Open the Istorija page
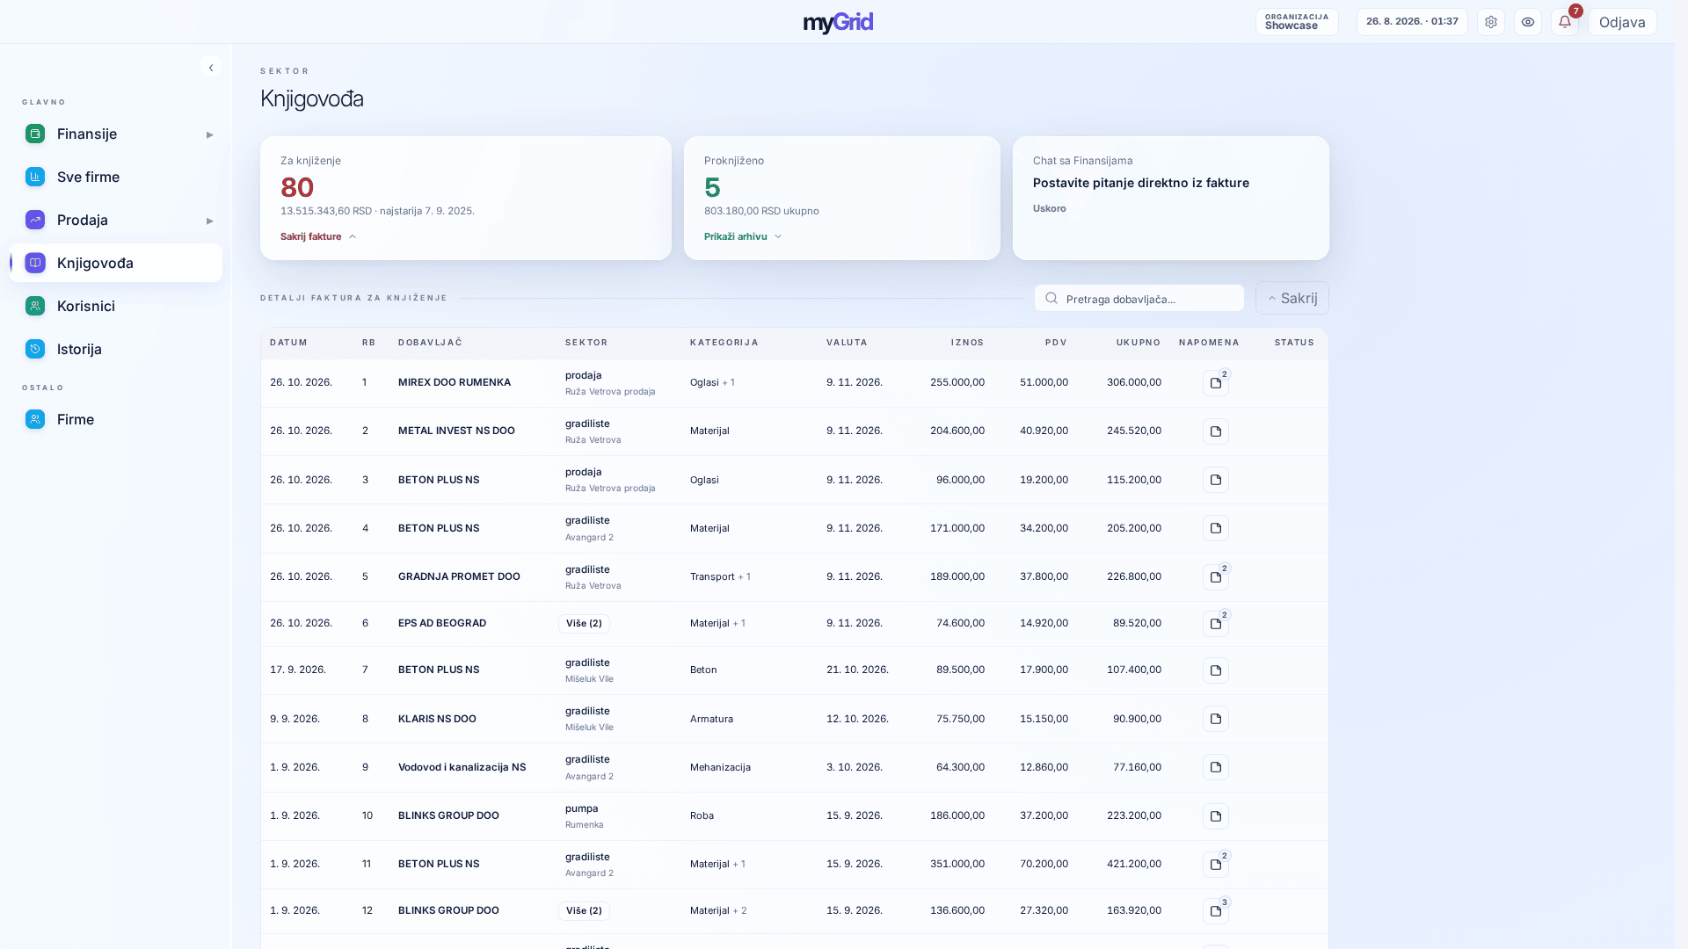The image size is (1688, 949). click(116, 349)
